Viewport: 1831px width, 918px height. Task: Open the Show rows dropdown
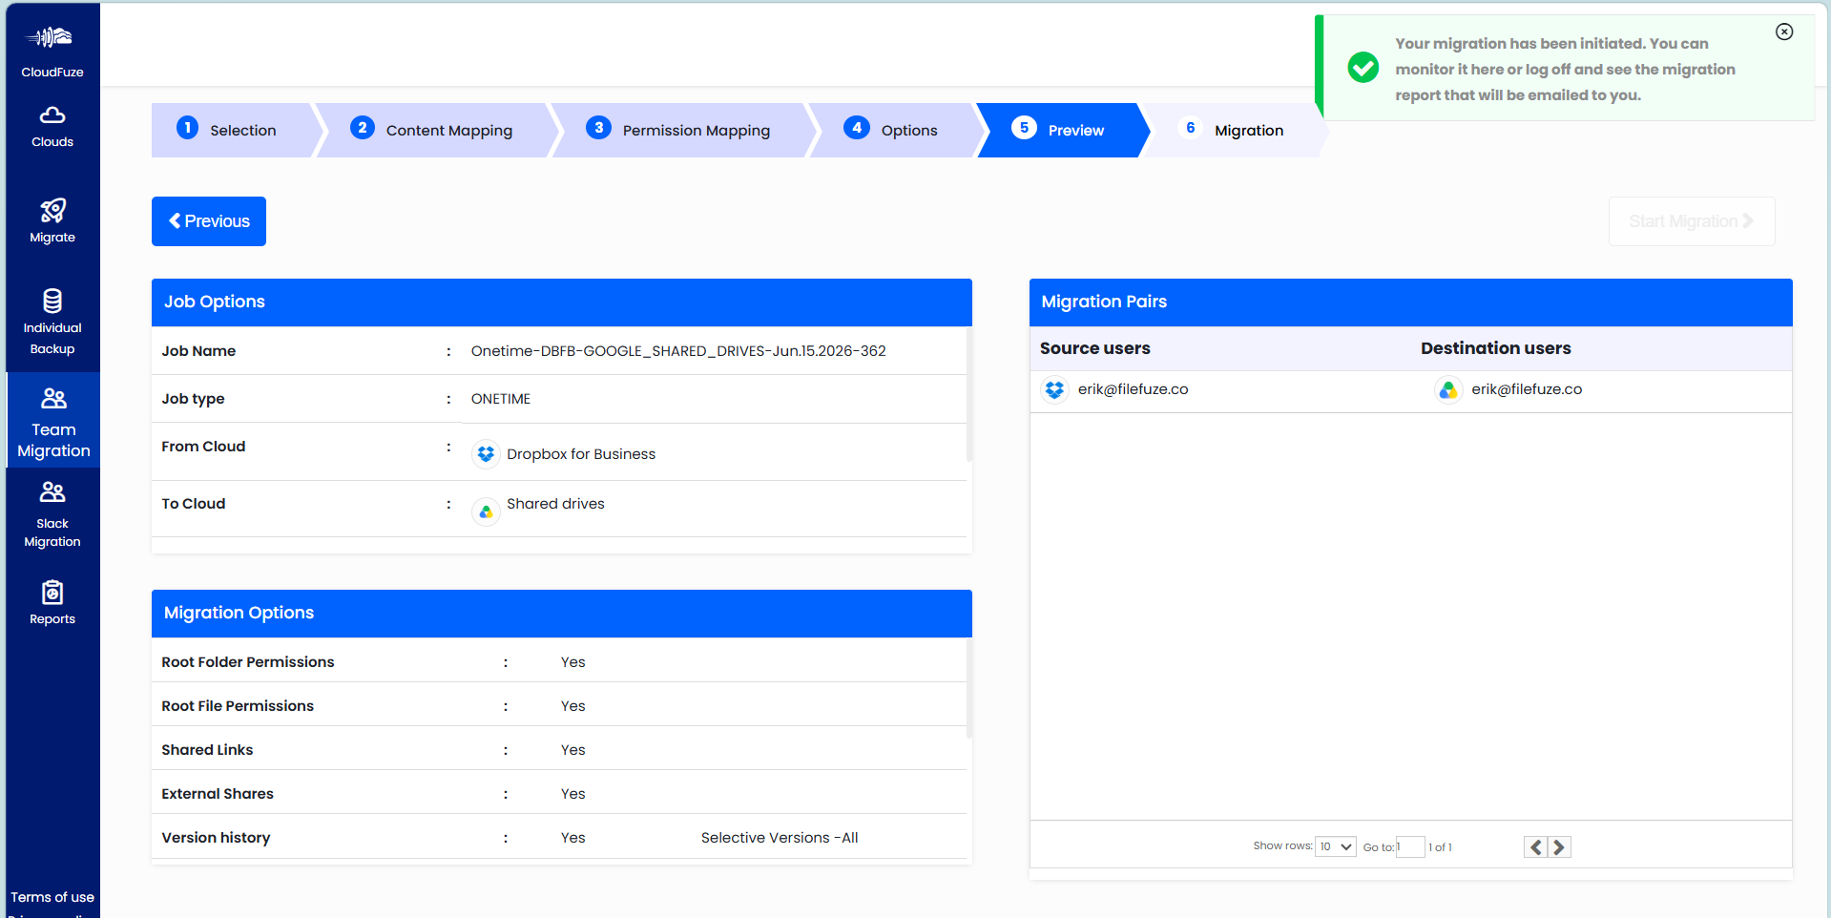1335,846
